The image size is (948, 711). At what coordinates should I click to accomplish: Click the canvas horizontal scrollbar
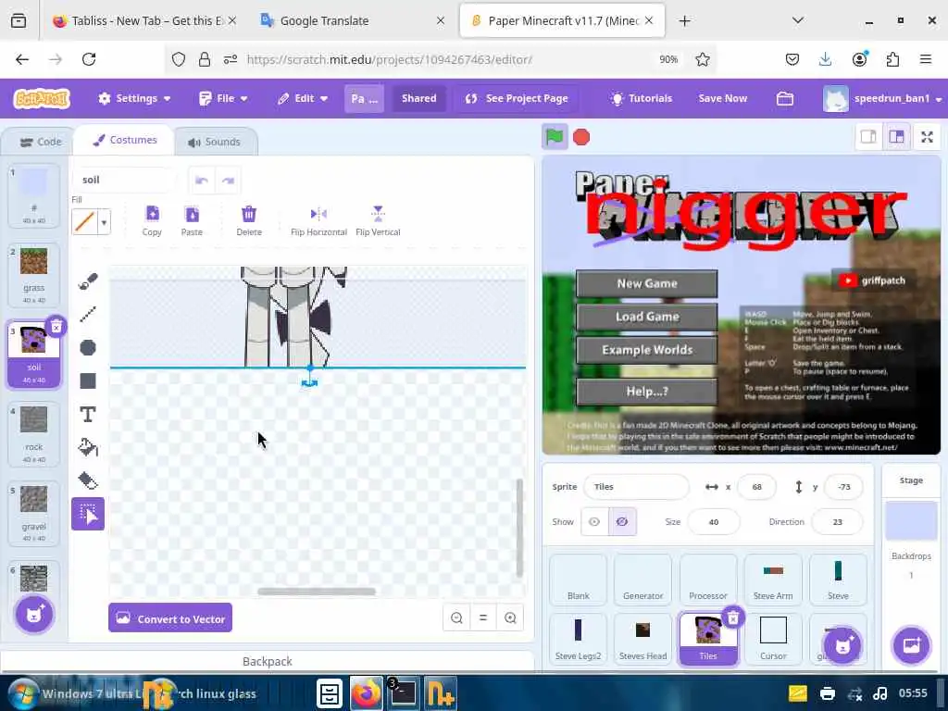(317, 592)
